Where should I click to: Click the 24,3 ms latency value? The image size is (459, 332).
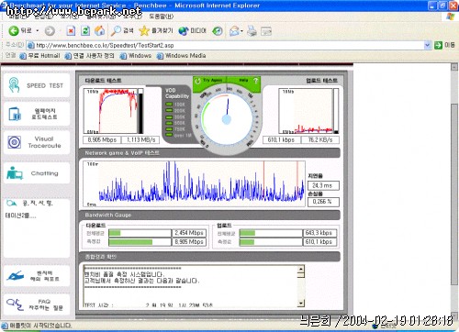pyautogui.click(x=323, y=185)
